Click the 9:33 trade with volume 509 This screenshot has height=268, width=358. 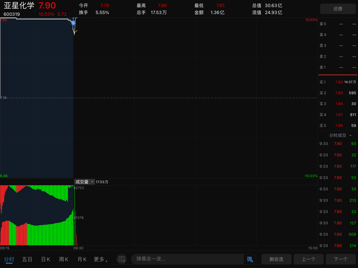coord(338,234)
